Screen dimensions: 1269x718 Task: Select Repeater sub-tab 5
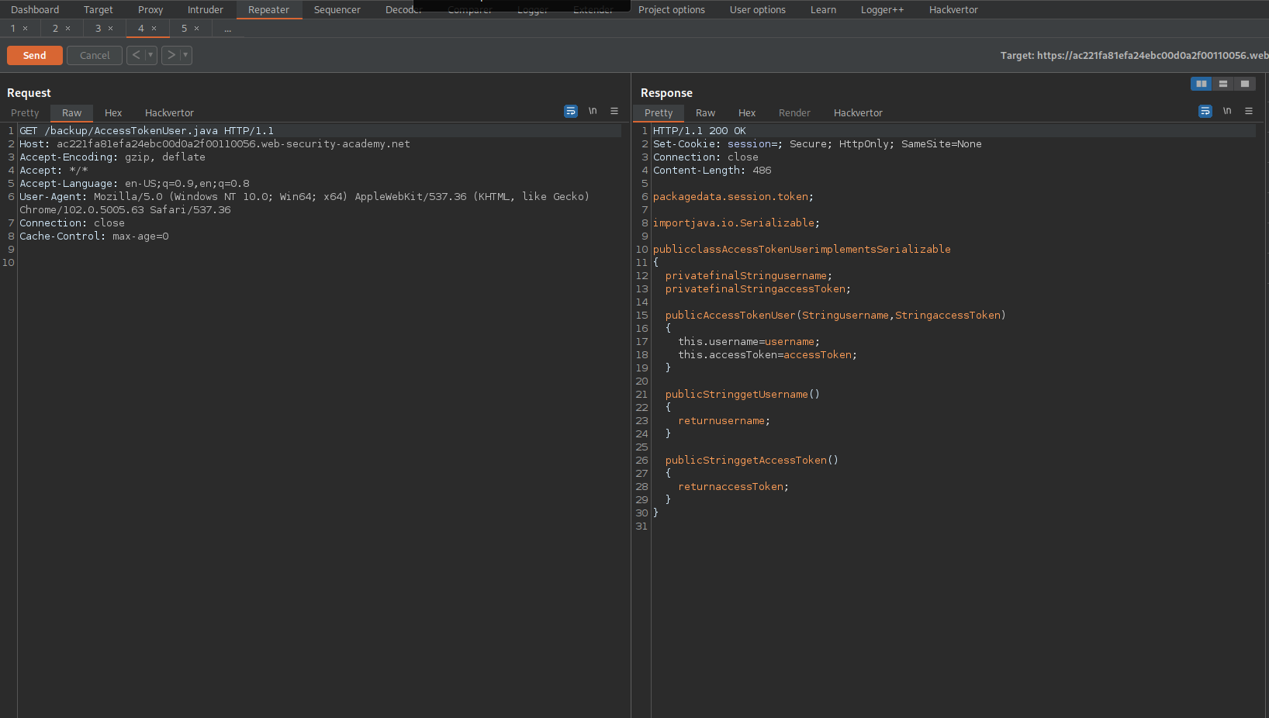click(x=185, y=29)
